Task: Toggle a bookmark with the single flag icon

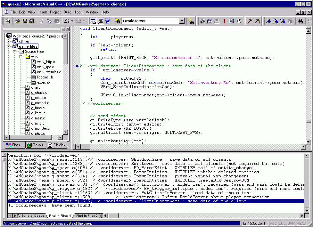Action: click(x=268, y=21)
